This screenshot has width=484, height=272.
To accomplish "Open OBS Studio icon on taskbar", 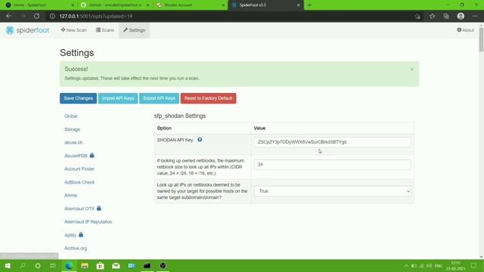I will tap(163, 265).
